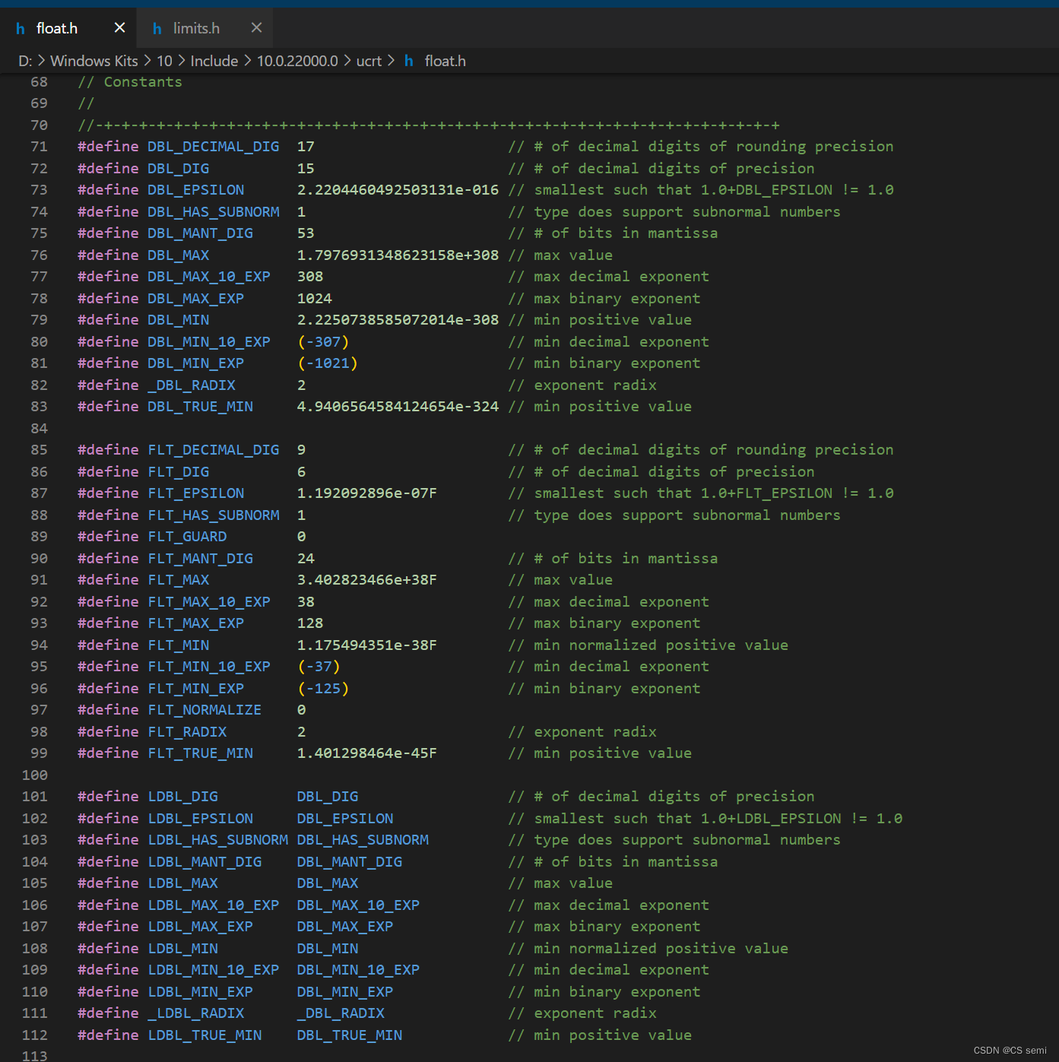Click the FLT_TRUE_MIN value 1.401298464e-45F

tap(367, 753)
